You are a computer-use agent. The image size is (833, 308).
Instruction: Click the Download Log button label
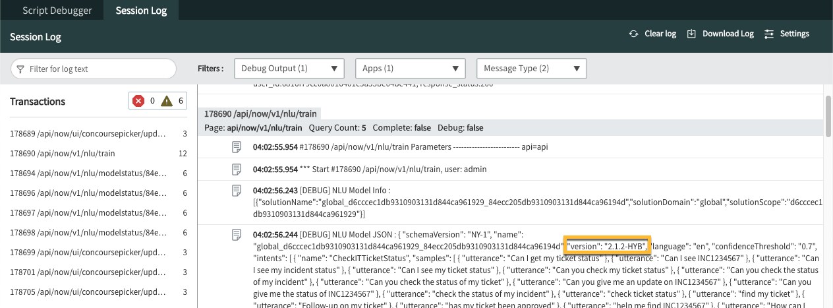coord(728,34)
